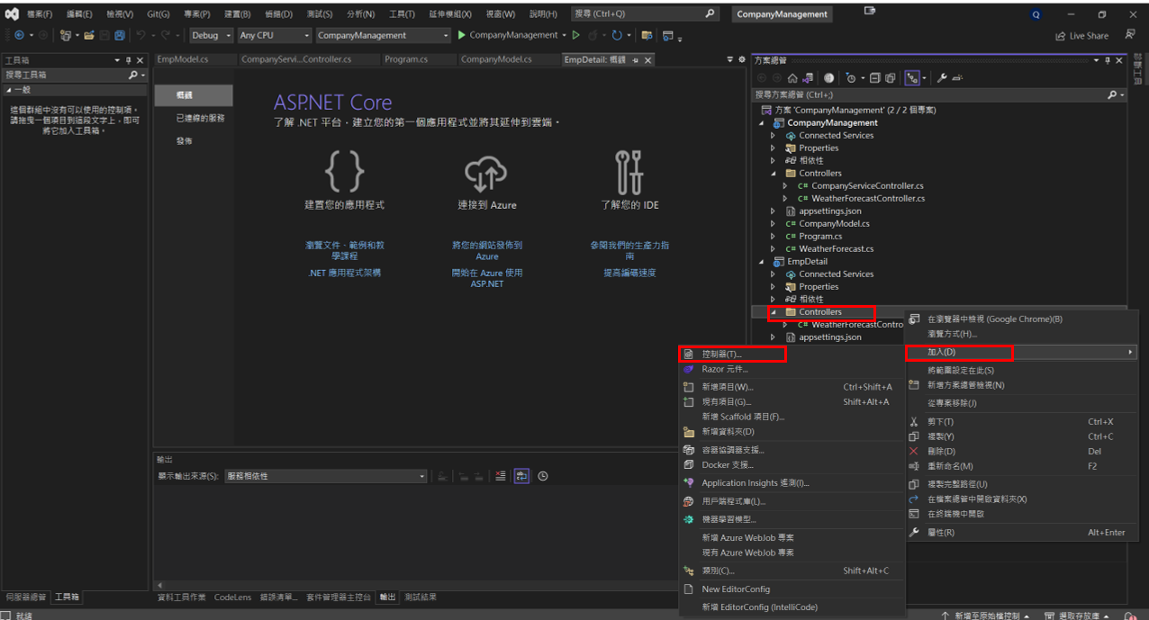Viewport: 1149px width, 620px height.
Task: Toggle word wrap in Output panel
Action: click(521, 476)
